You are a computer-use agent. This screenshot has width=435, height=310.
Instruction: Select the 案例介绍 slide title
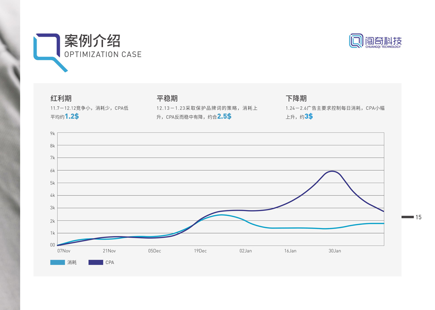tap(92, 41)
